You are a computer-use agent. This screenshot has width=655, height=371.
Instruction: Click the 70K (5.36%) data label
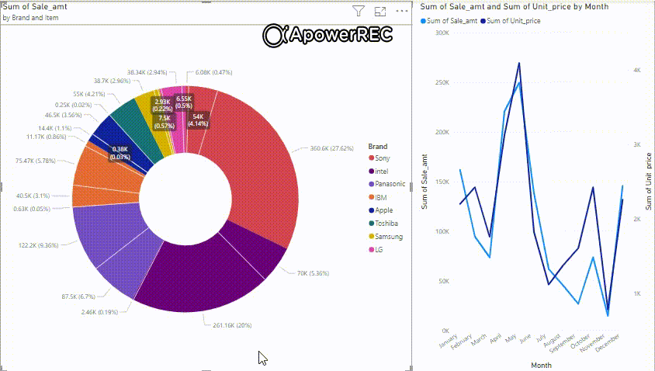(x=313, y=273)
